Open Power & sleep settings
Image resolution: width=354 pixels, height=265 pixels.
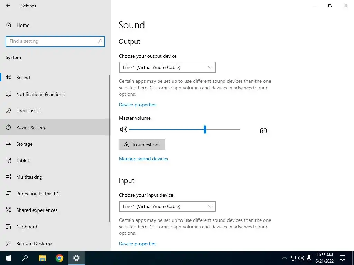tap(55, 127)
